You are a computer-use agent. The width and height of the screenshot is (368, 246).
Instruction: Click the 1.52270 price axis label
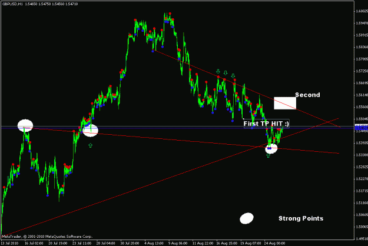click(x=362, y=179)
